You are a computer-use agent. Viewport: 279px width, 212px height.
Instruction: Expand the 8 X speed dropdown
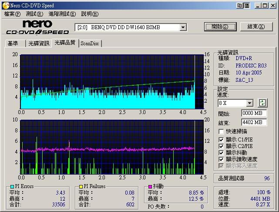click(249, 103)
